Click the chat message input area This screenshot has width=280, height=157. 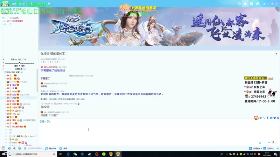[x=159, y=132]
